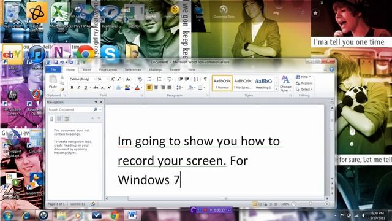Click the zoom slider handle
The width and height of the screenshot is (392, 221).
pos(311,204)
